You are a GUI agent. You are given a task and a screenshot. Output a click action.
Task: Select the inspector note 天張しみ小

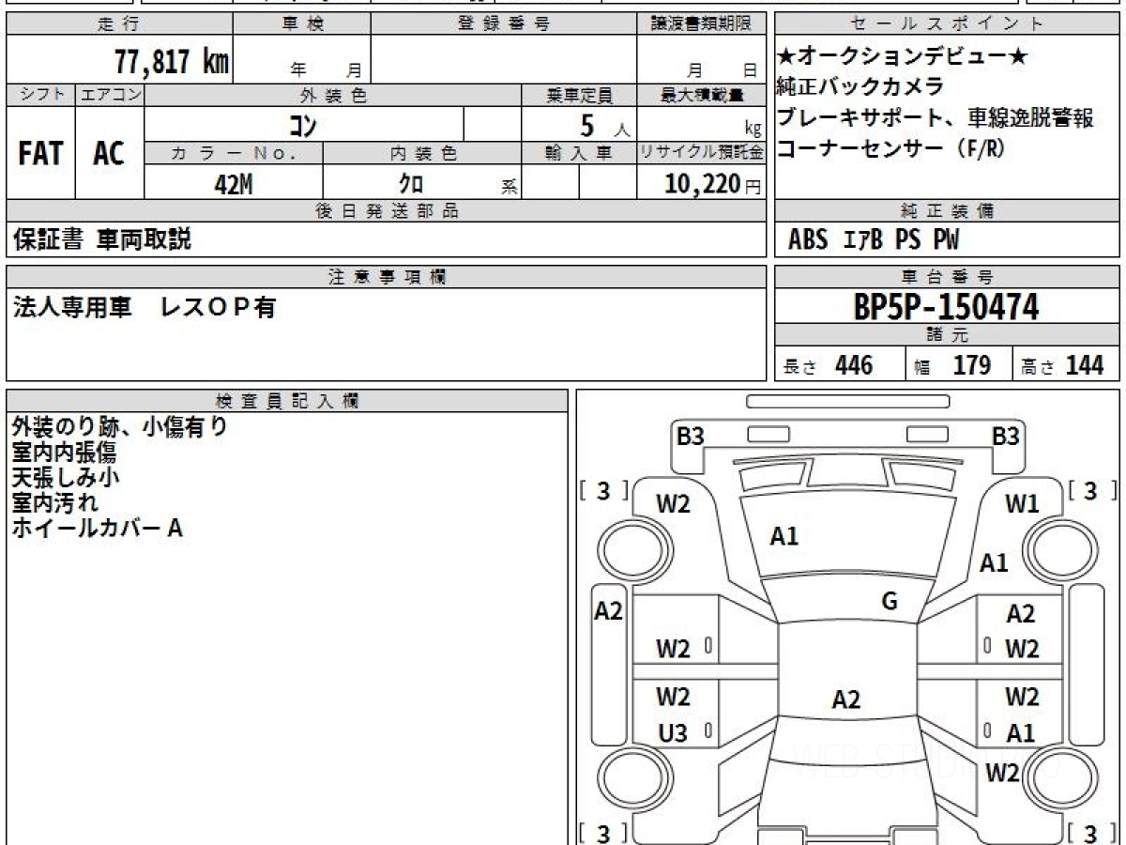66,477
